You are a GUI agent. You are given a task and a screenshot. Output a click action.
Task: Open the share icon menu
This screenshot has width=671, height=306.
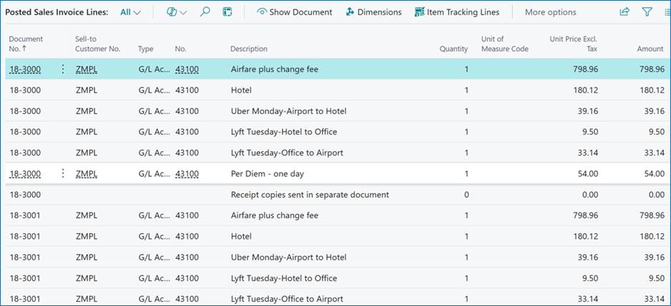[x=625, y=12]
